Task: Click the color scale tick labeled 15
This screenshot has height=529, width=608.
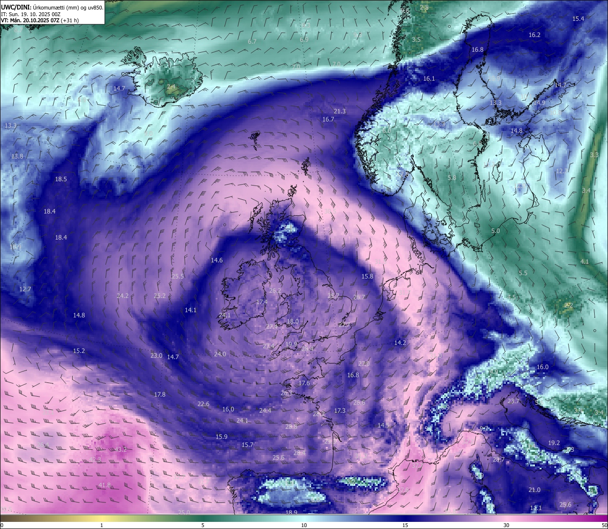Action: 405,525
